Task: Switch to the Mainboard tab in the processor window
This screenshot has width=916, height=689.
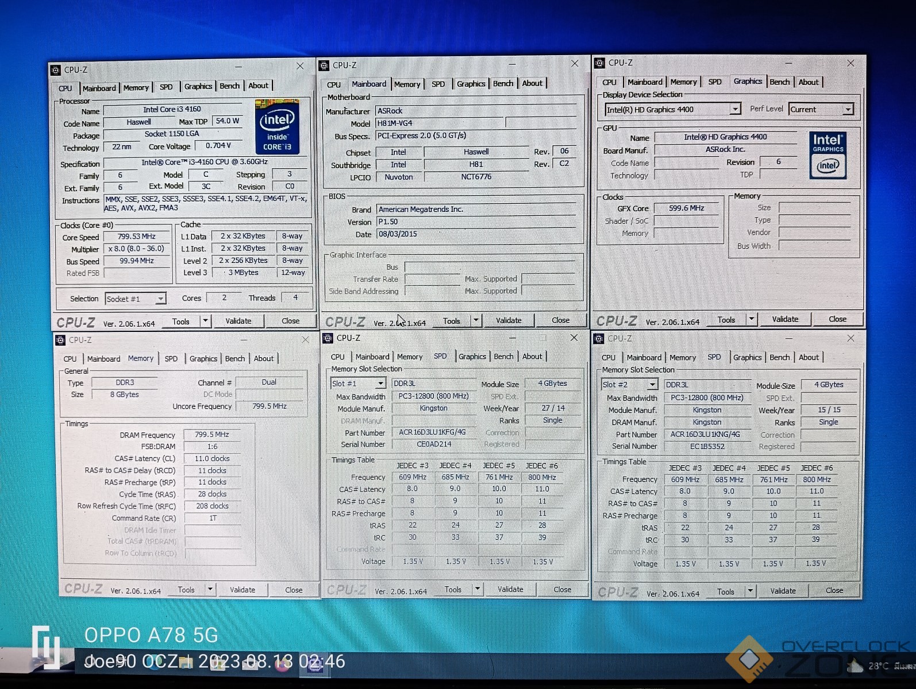Action: pos(99,88)
